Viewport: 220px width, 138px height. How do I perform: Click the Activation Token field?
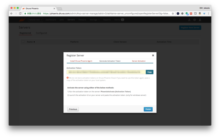pyautogui.click(x=106, y=72)
